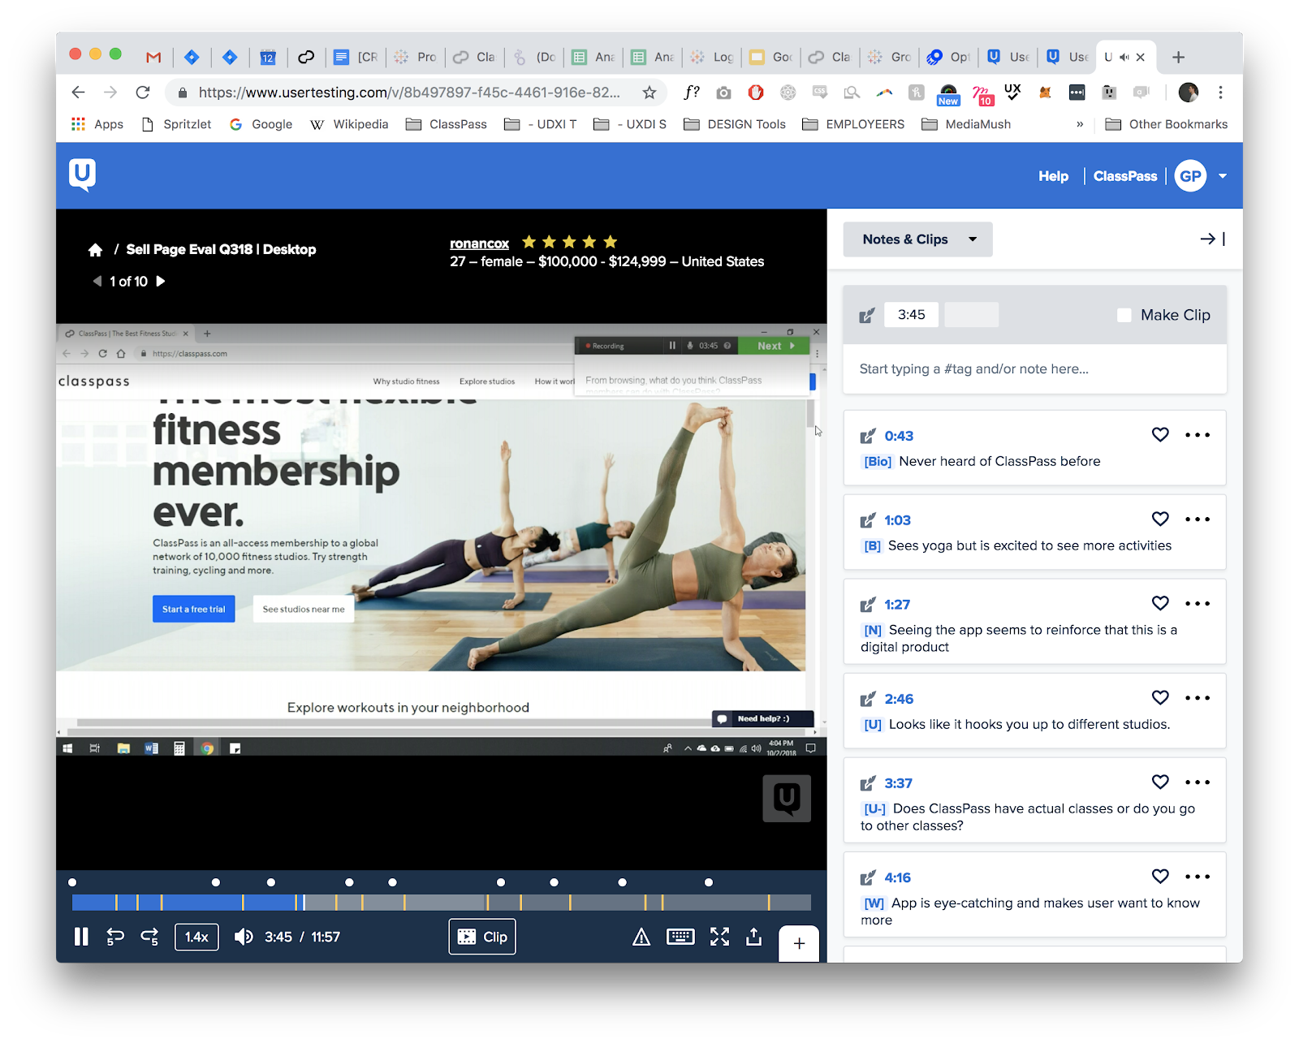Open more options for 1:03 note

click(1198, 519)
